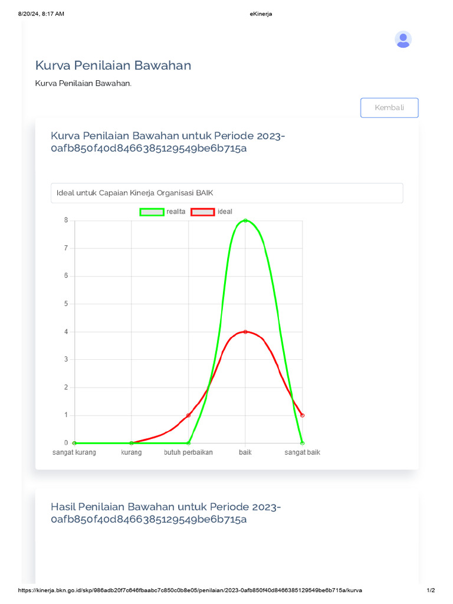This screenshot has height=604, width=453.
Task: Click the 'sangat kurang' x-axis label
Action: click(74, 452)
